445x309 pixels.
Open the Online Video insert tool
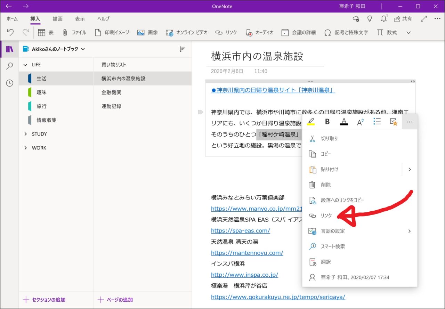170,32
